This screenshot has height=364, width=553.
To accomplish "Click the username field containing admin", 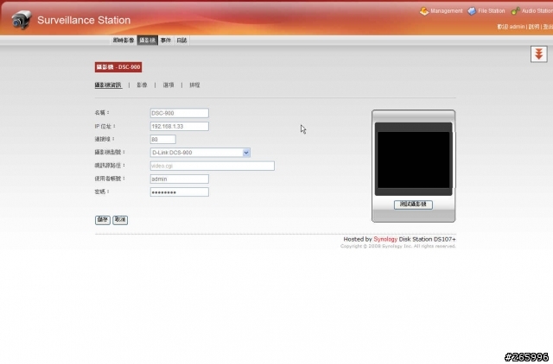I will point(179,179).
